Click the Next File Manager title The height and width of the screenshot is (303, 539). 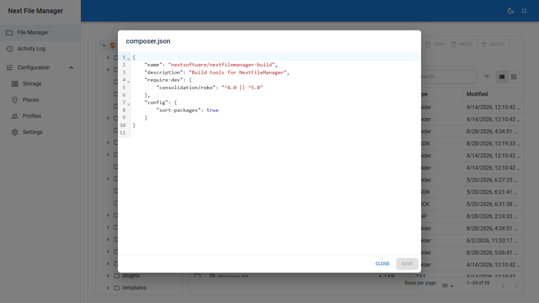point(35,11)
